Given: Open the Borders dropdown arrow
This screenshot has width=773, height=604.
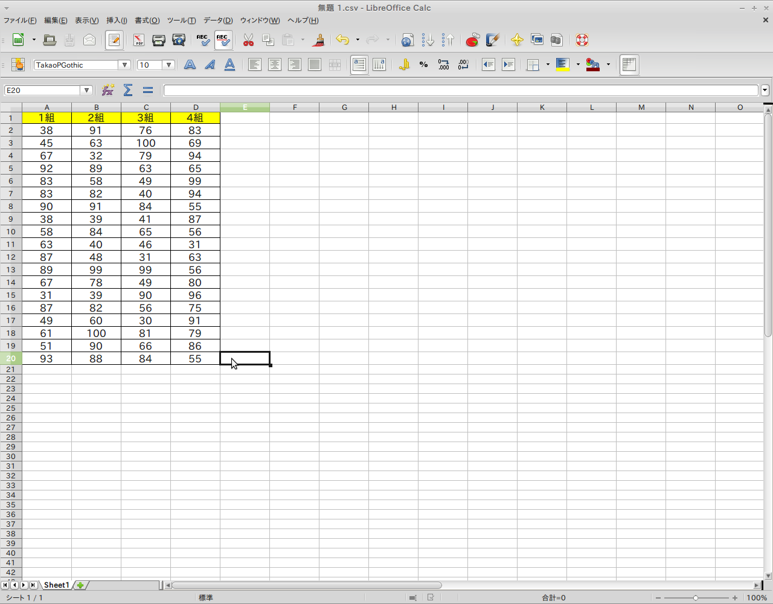Looking at the screenshot, I should pyautogui.click(x=548, y=65).
